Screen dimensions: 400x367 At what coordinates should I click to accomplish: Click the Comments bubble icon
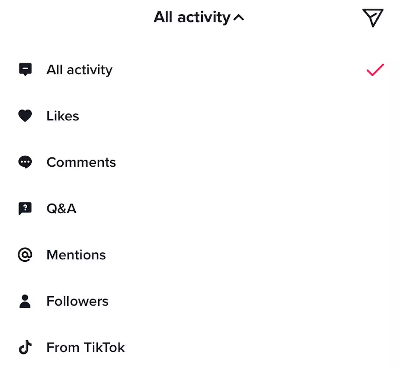25,162
